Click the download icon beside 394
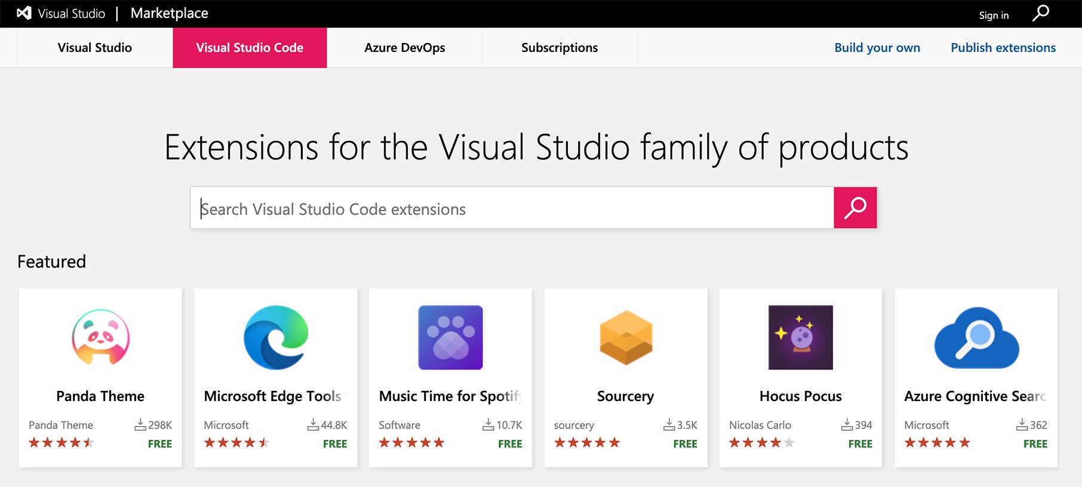The height and width of the screenshot is (487, 1082). [847, 425]
